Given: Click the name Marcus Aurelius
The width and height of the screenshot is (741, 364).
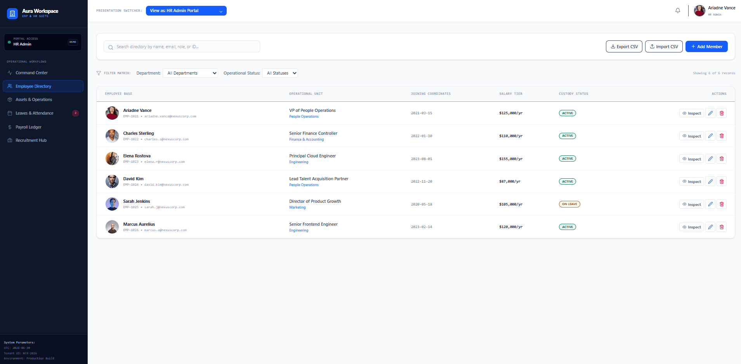Looking at the screenshot, I should tap(139, 224).
